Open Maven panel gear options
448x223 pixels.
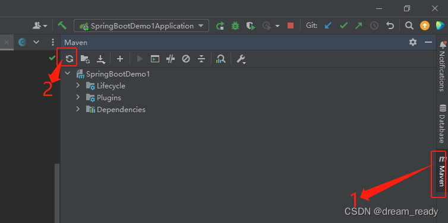(413, 43)
